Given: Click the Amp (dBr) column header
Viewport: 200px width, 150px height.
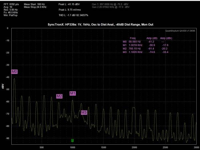Looking at the screenshot, I should (166, 38).
